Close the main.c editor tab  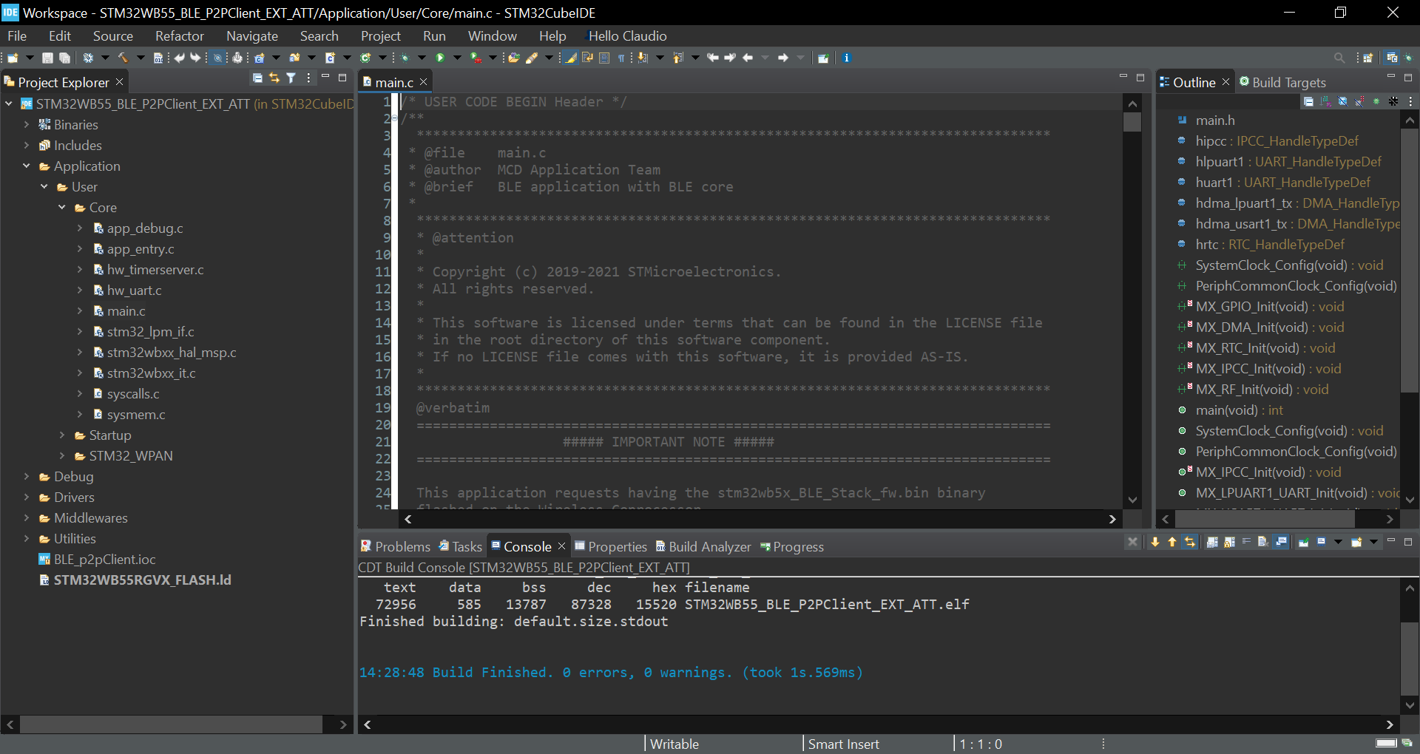tap(423, 82)
